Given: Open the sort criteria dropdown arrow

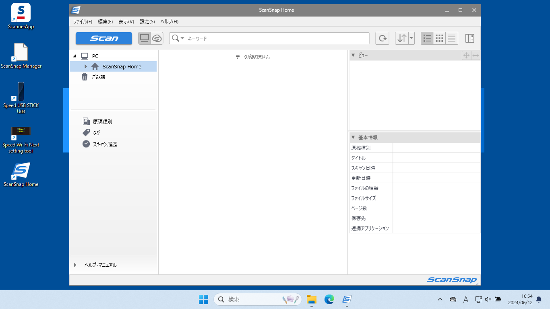Looking at the screenshot, I should coord(411,38).
